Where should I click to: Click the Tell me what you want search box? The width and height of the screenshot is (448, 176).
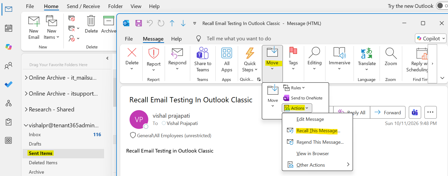tap(239, 39)
